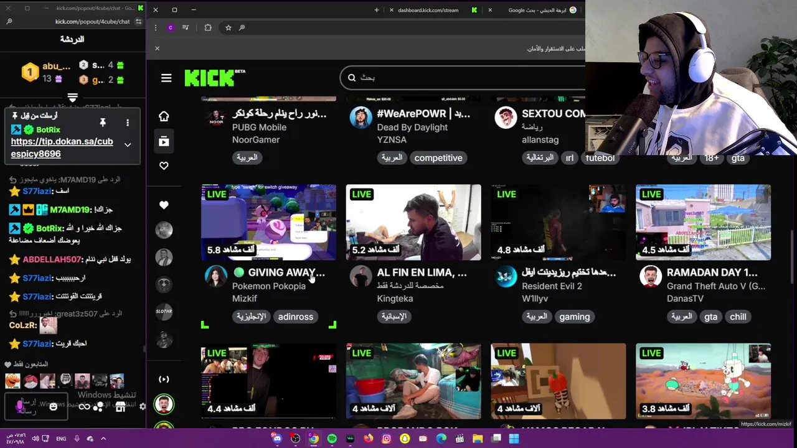Open Following heart outline icon in sidebar

click(164, 166)
